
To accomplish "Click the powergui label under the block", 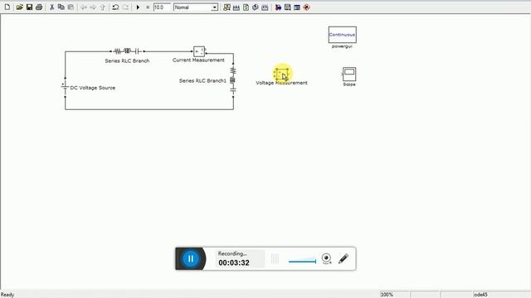I will 342,46.
